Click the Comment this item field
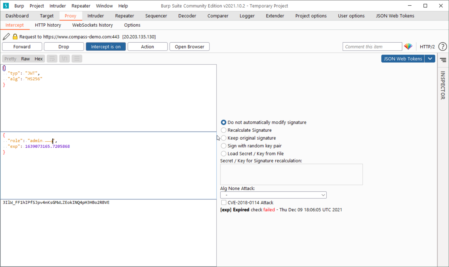Viewport: 449px width, 267px height. tap(372, 47)
